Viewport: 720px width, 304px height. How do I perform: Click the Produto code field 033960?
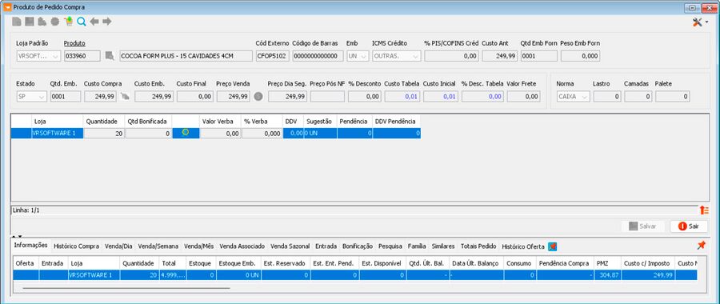tap(82, 56)
